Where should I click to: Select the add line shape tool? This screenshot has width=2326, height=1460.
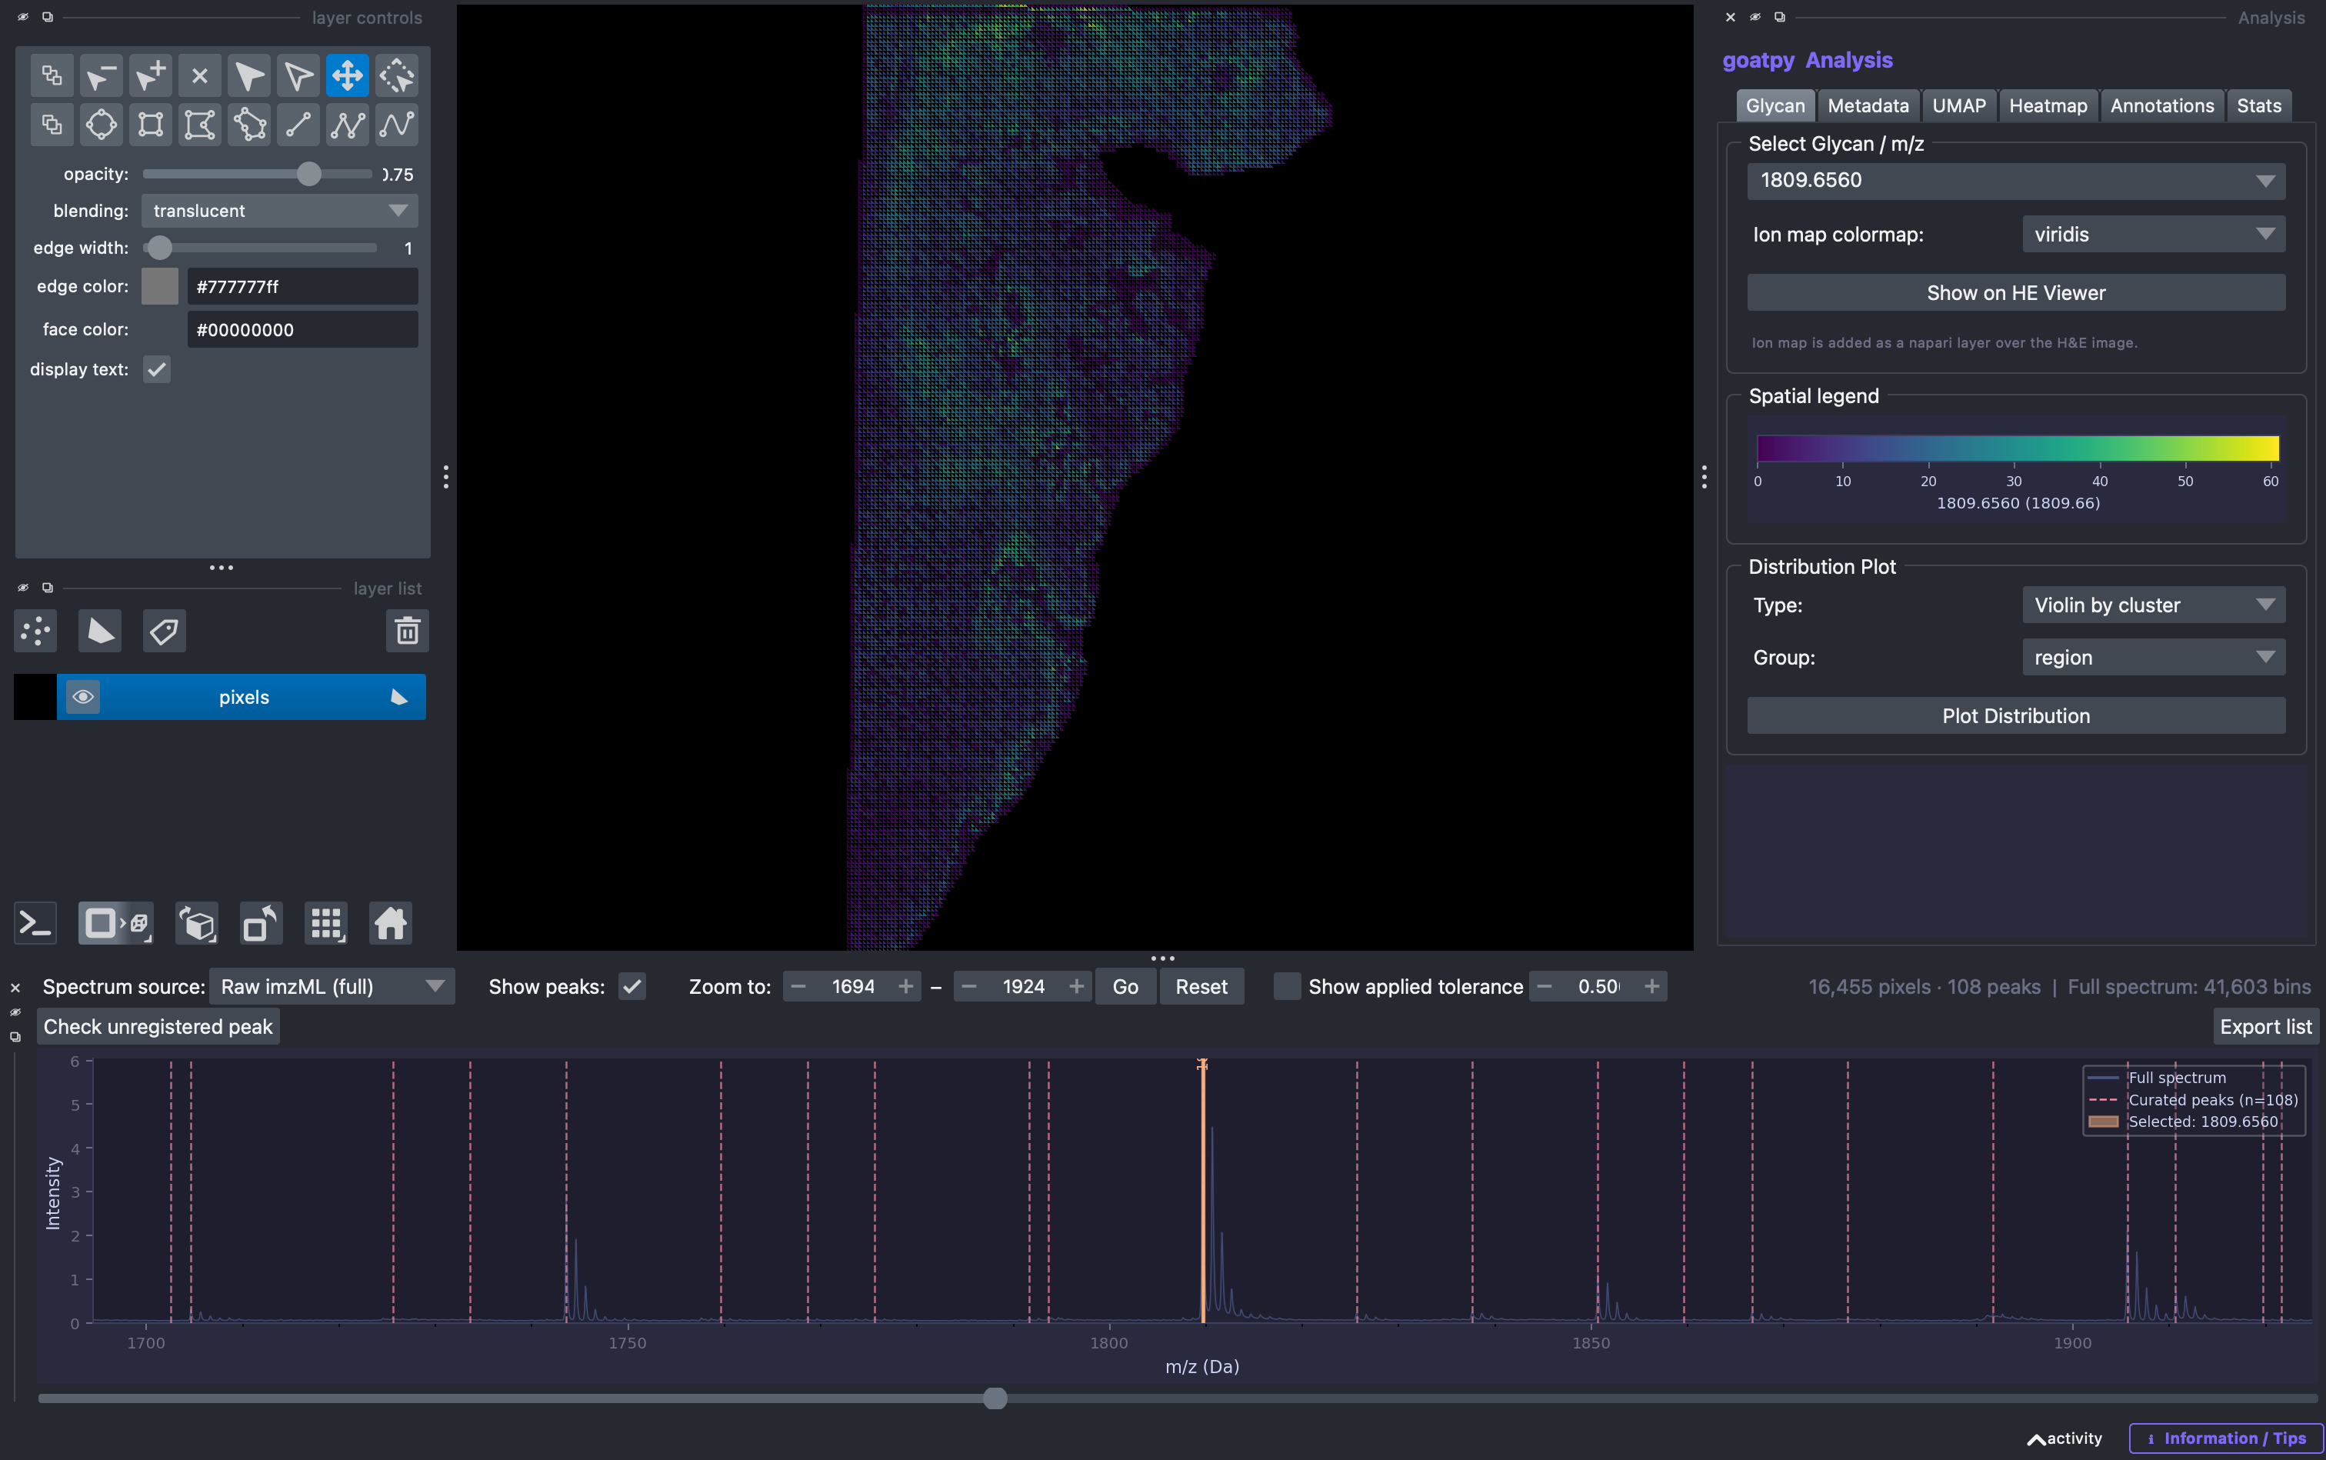298,125
